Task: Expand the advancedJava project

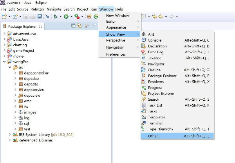Action: tap(4, 34)
